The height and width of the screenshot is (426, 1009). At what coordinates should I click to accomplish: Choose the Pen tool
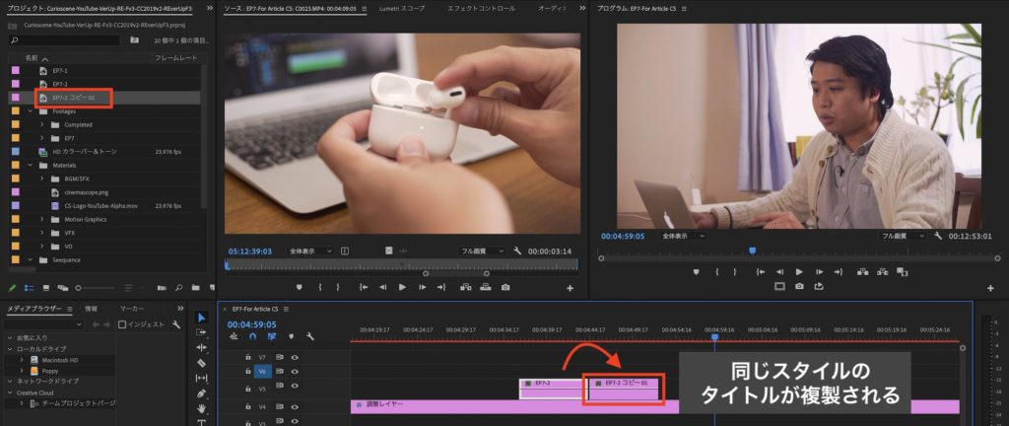[202, 392]
